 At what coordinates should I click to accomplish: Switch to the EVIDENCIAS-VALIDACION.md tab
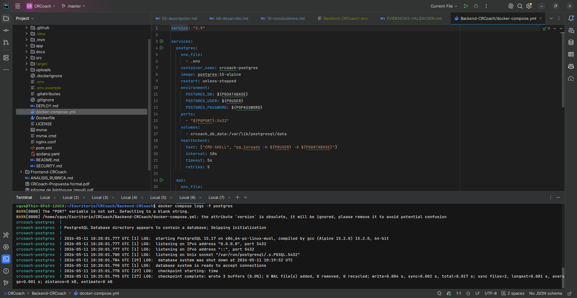click(411, 18)
